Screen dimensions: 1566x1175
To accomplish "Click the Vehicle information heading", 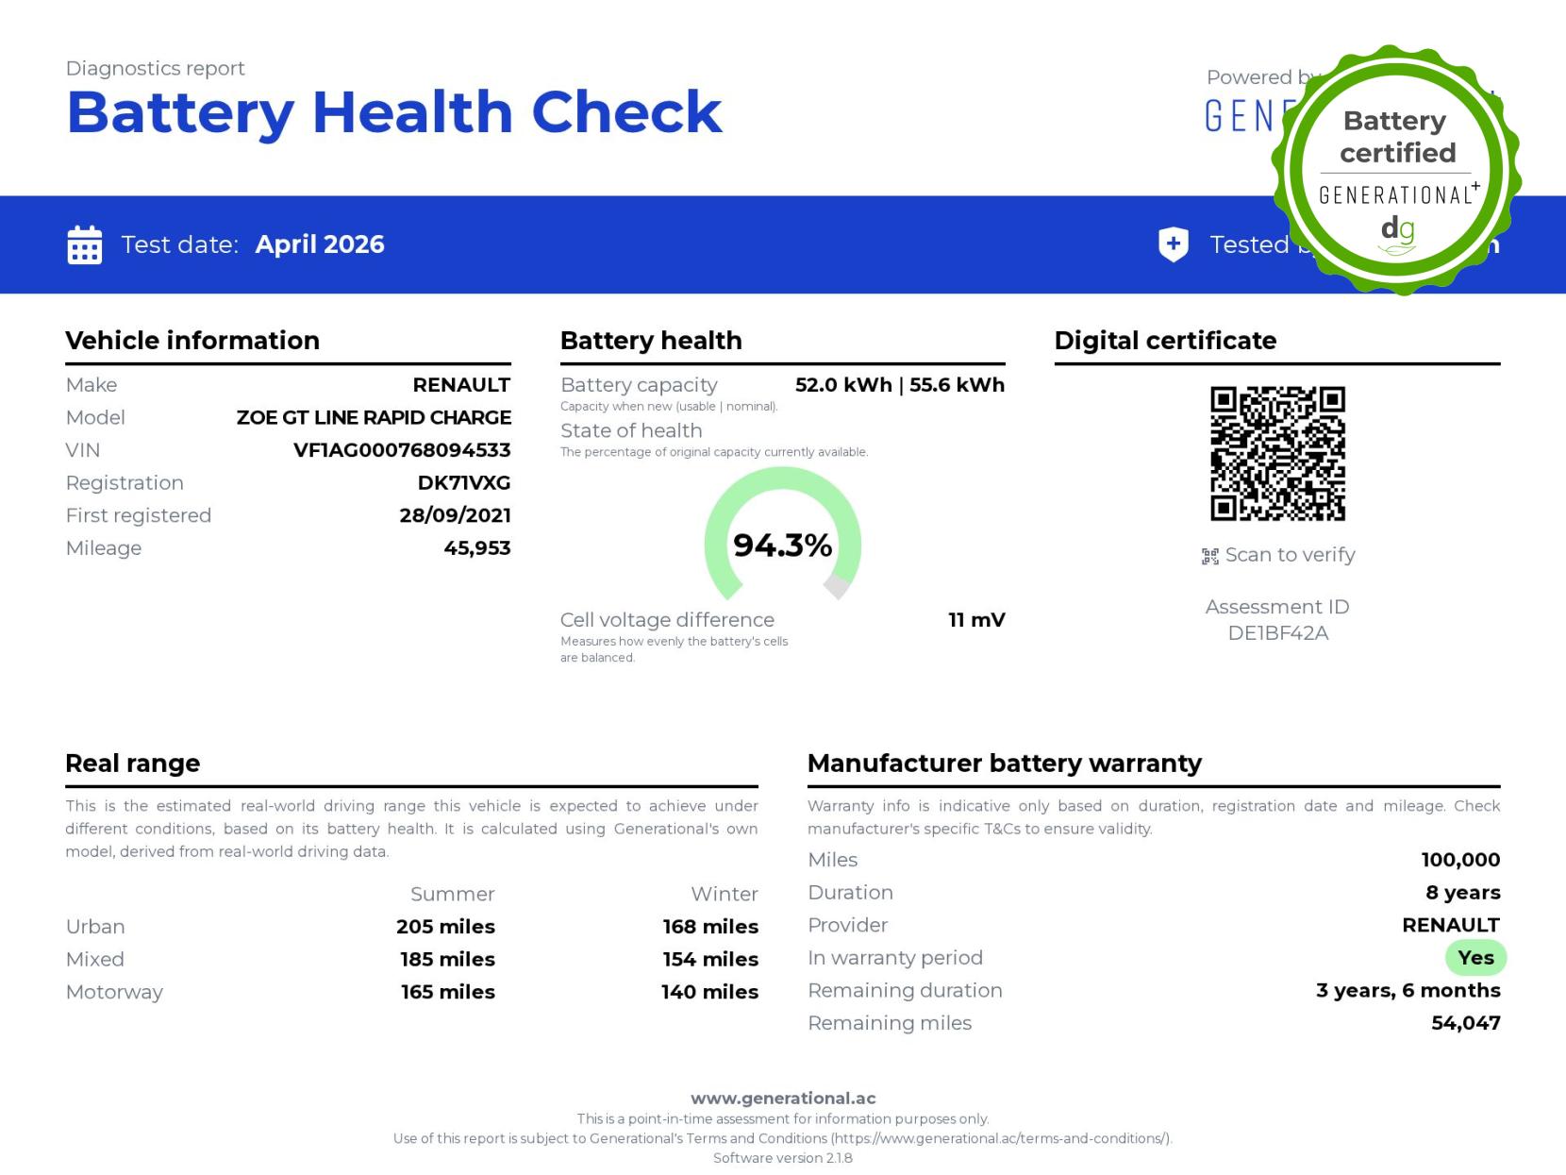I will click(192, 341).
